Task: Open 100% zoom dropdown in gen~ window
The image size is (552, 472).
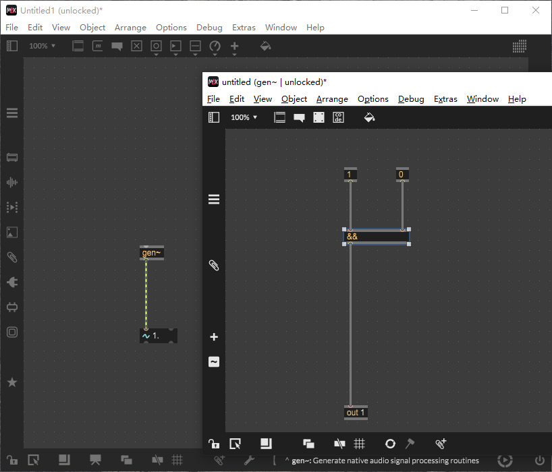Action: (244, 117)
